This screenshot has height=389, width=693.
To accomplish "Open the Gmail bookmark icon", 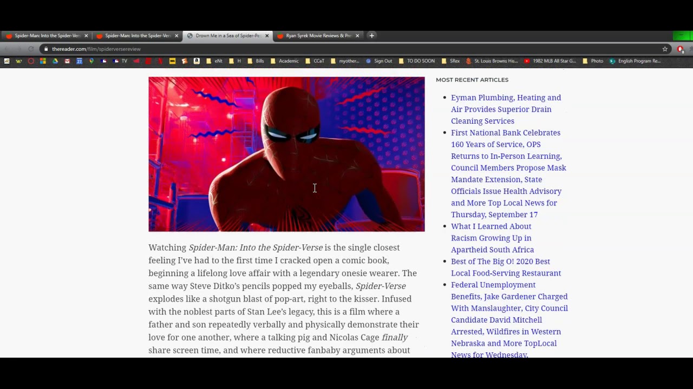I will click(67, 61).
